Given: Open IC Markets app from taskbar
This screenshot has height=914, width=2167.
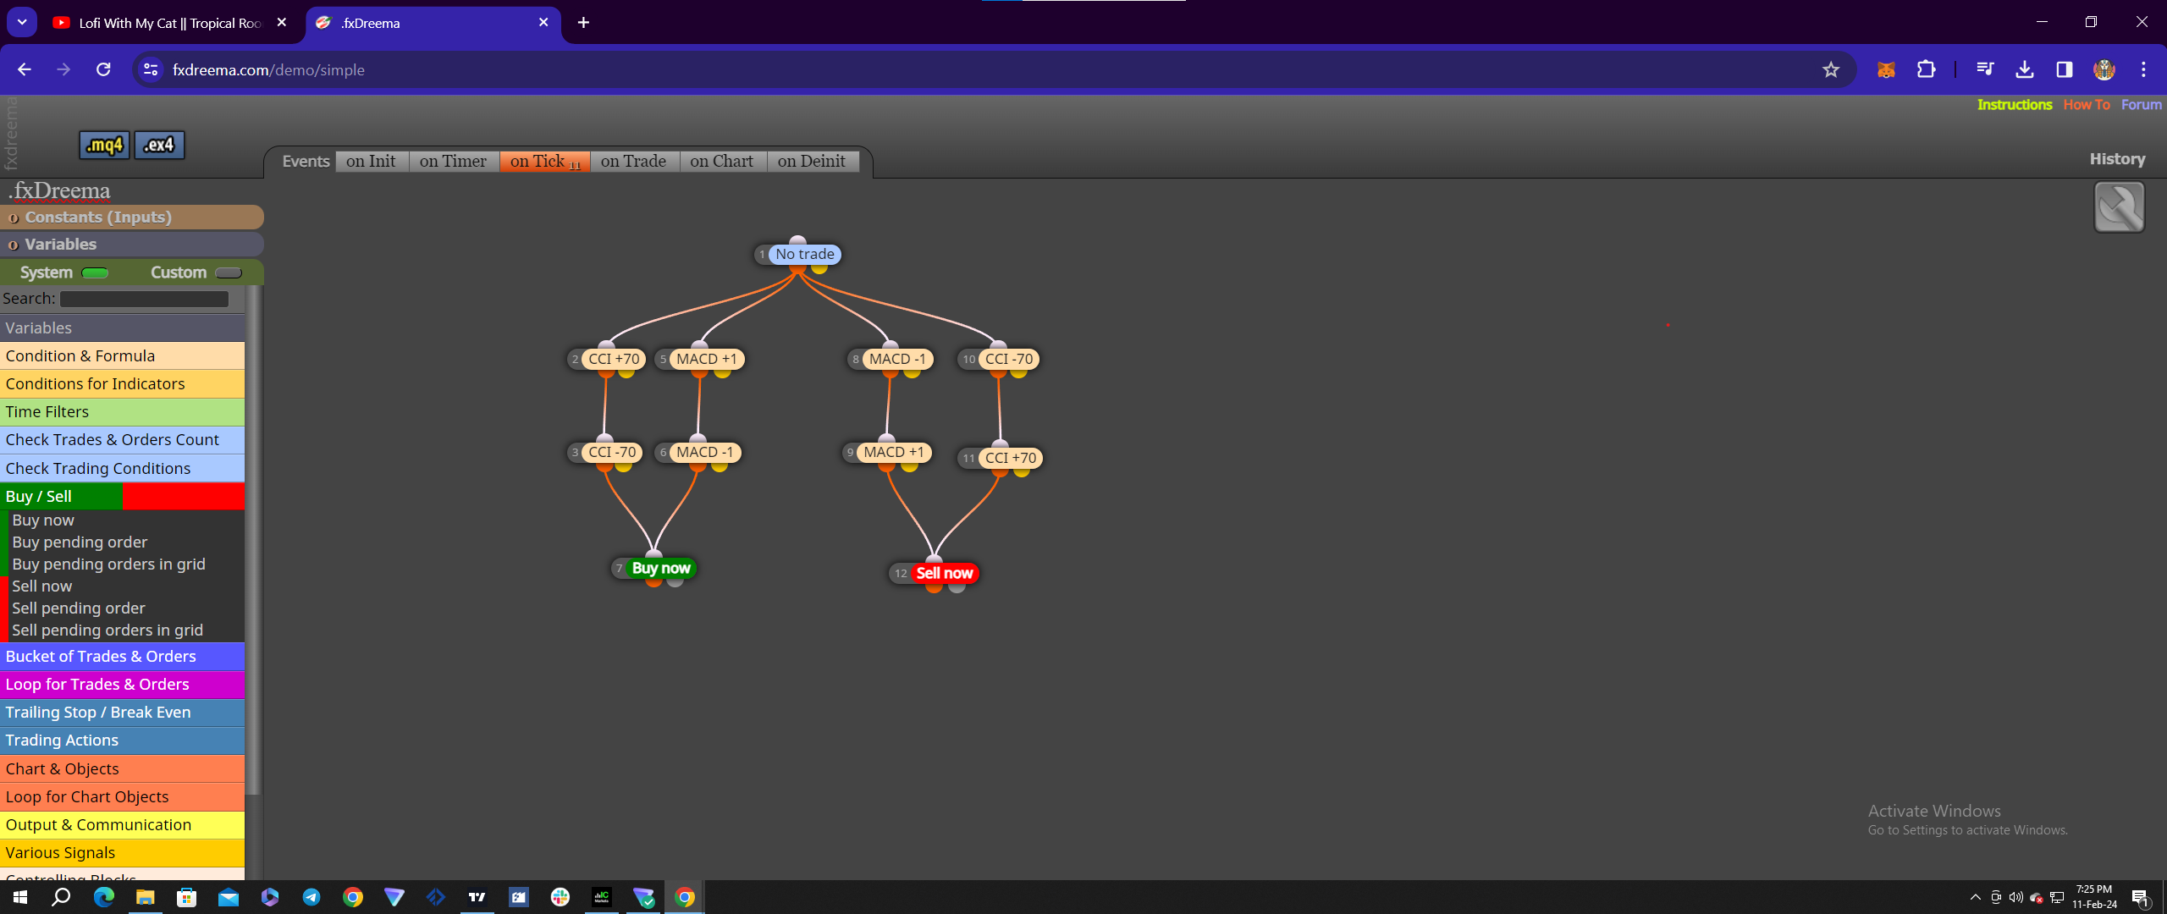Looking at the screenshot, I should (x=602, y=897).
